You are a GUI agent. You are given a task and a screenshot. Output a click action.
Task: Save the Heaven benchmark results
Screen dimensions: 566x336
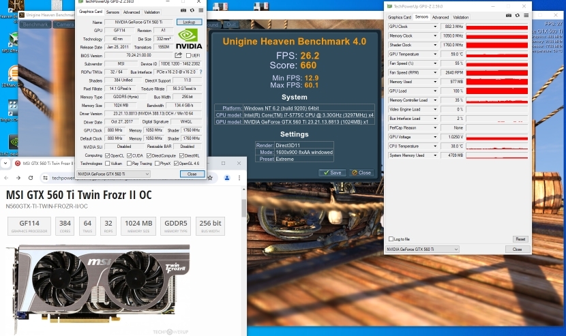point(333,172)
